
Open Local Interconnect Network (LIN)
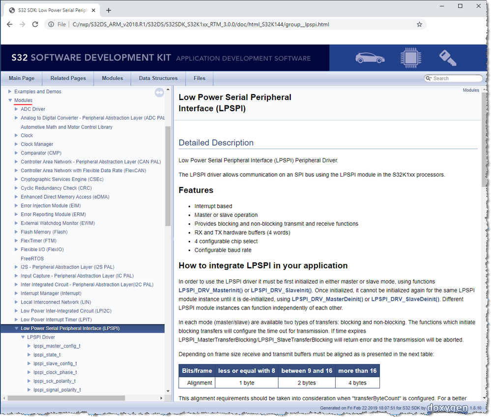coord(56,302)
